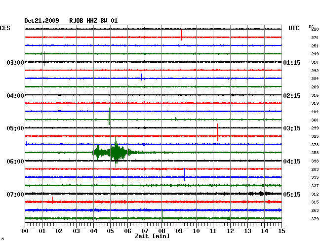This screenshot has height=244, width=321.
Task: Click DC offset value 360
Action: tap(315, 120)
